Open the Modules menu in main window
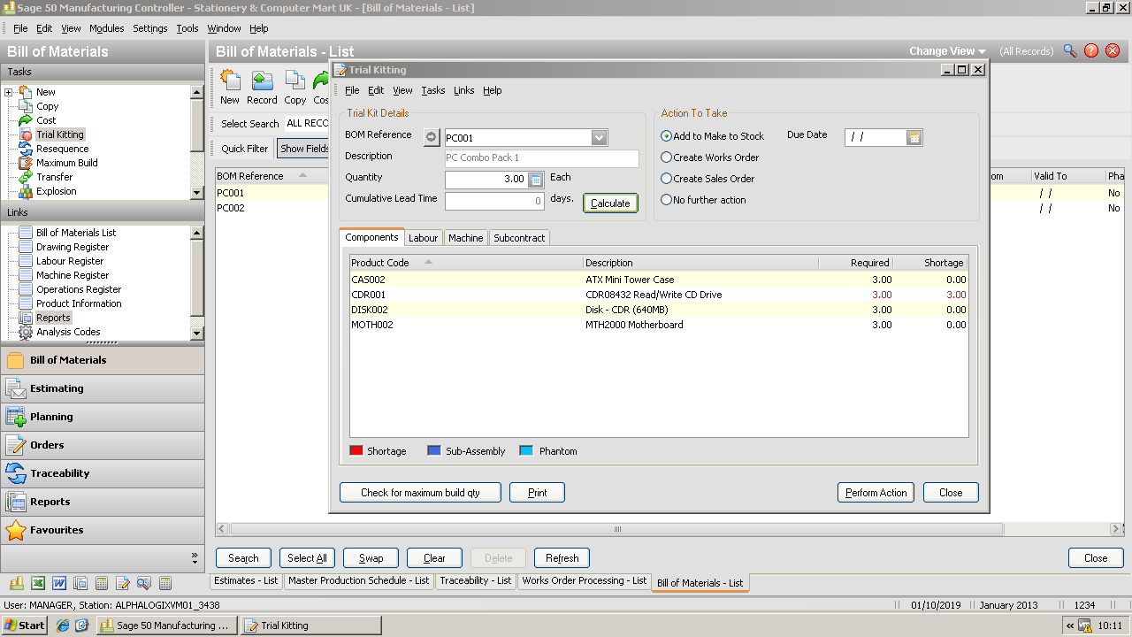The width and height of the screenshot is (1132, 637). [x=107, y=28]
